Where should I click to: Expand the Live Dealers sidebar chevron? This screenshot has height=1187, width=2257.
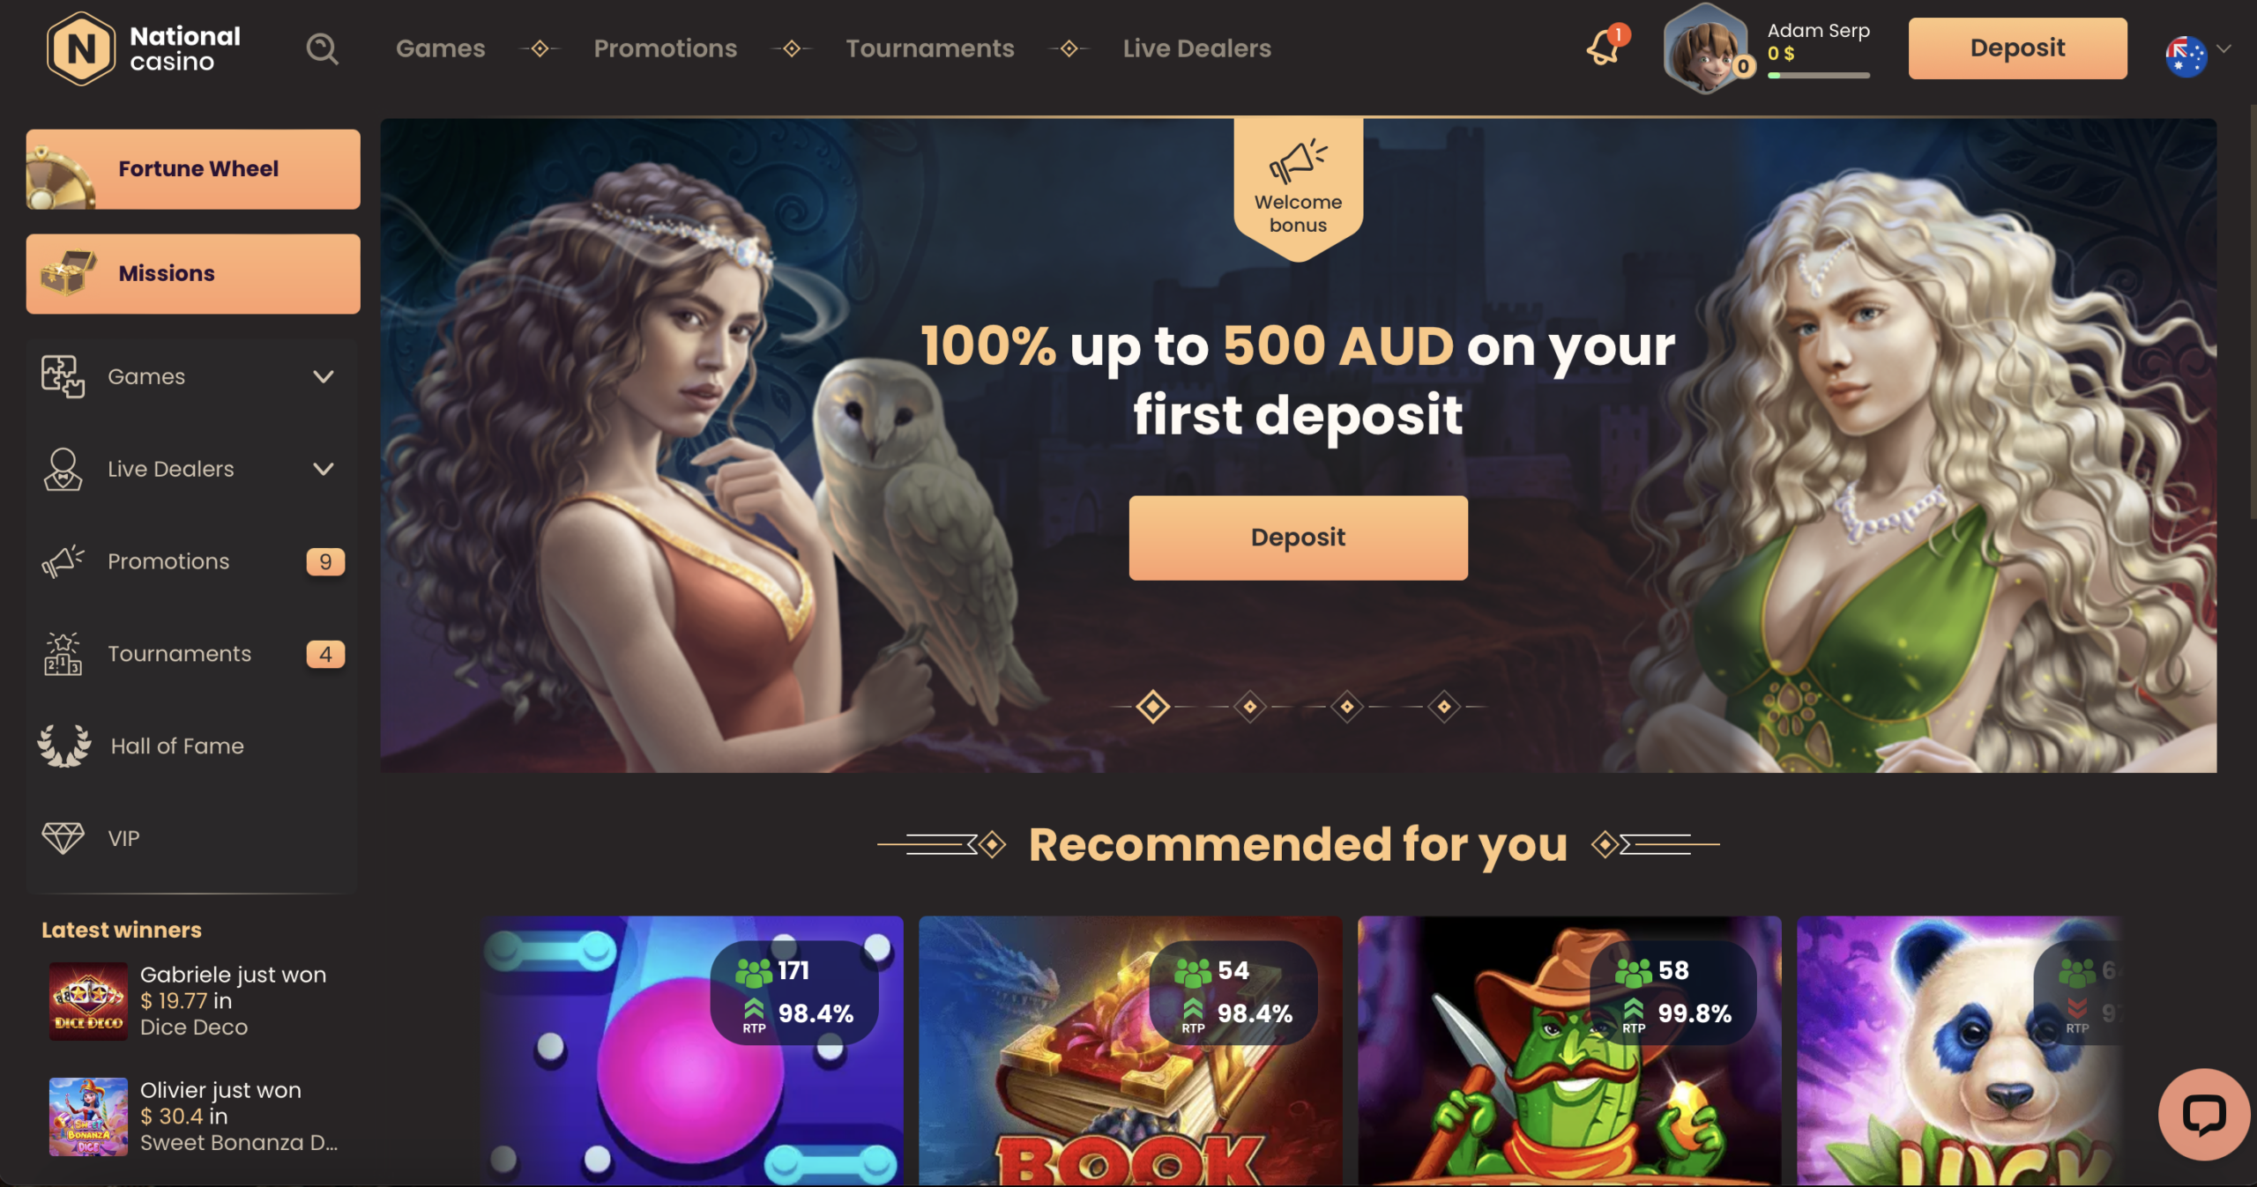pos(324,469)
